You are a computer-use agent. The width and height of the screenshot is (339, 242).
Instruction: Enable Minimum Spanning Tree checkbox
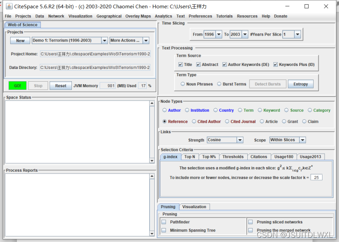pyautogui.click(x=164, y=230)
